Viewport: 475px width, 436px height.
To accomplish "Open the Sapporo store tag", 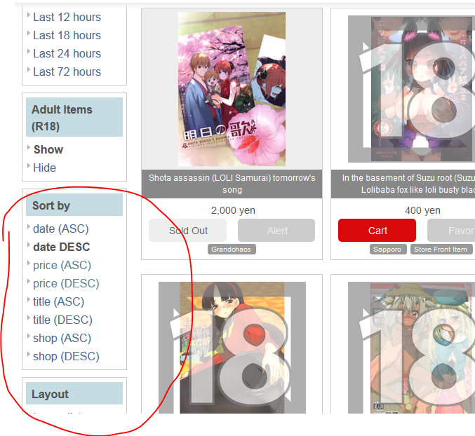I will [x=388, y=250].
